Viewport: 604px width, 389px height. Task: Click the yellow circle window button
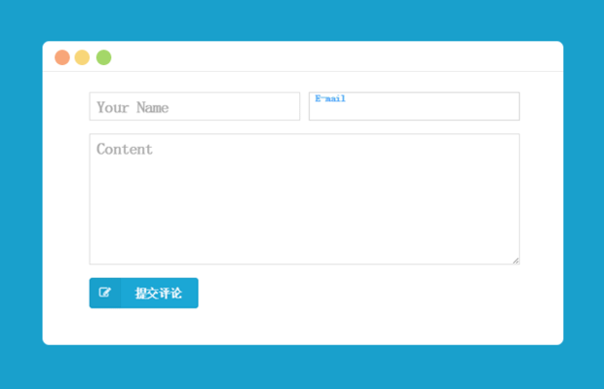coord(82,57)
